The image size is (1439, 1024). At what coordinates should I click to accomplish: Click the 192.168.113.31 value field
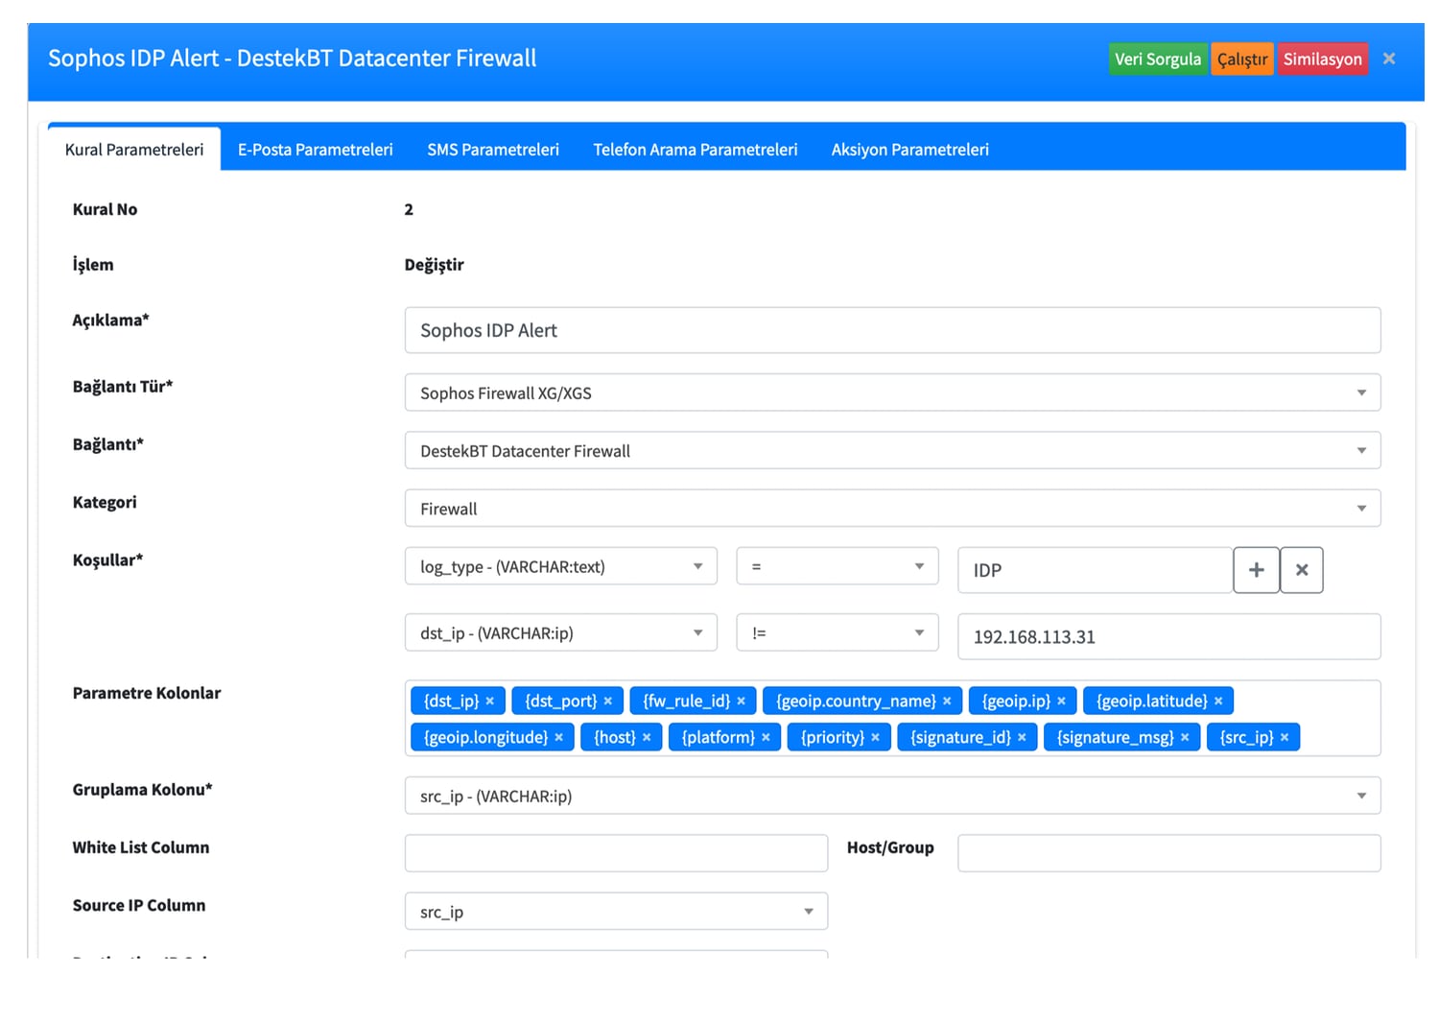click(x=1169, y=636)
